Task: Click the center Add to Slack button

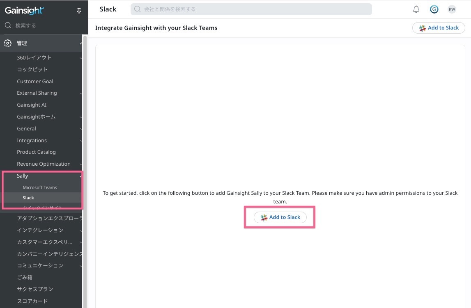Action: [280, 217]
